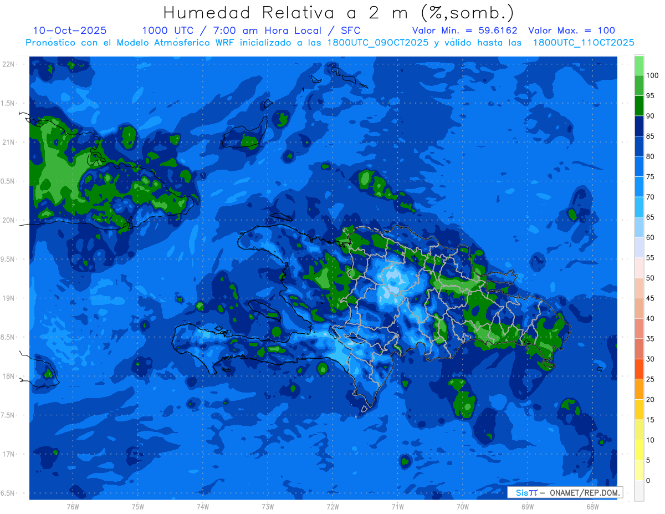Click the '1800UTC_11OCT2025' valid-until time
Screen dimensions: 665x514
pos(584,43)
